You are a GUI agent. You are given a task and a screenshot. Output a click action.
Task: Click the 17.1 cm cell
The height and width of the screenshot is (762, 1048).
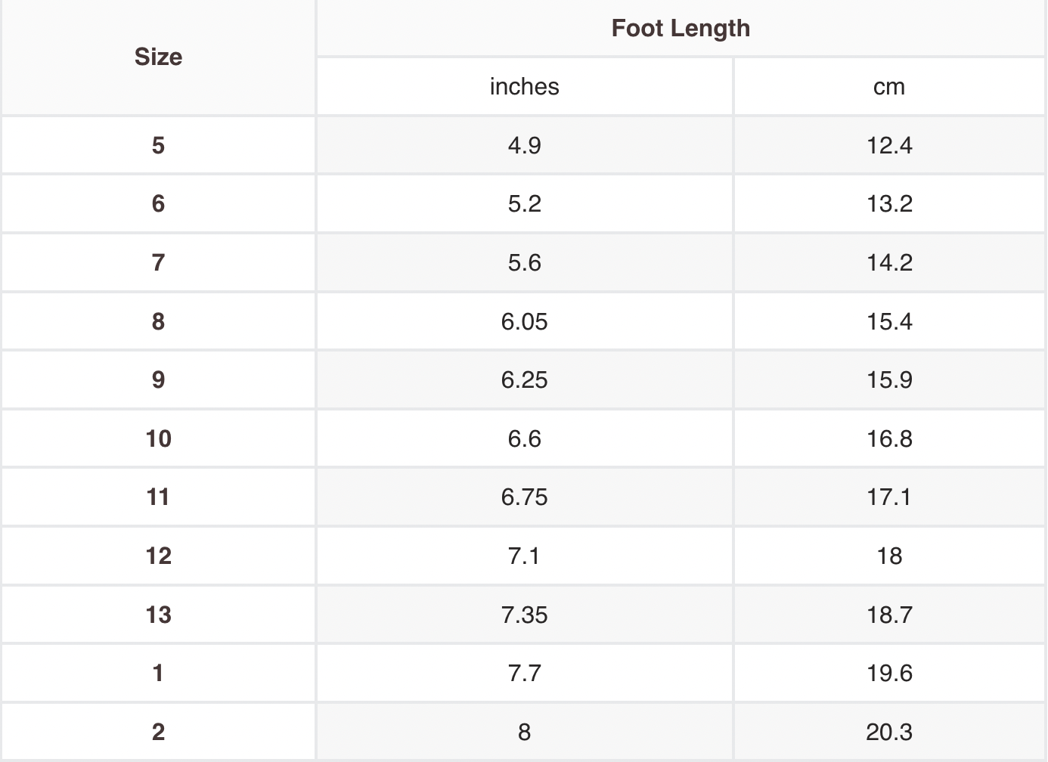click(889, 497)
